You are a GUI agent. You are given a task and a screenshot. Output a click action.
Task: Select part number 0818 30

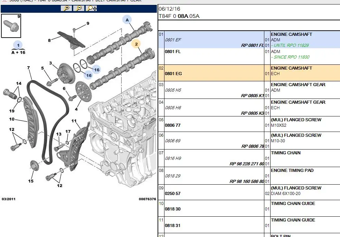(x=173, y=209)
